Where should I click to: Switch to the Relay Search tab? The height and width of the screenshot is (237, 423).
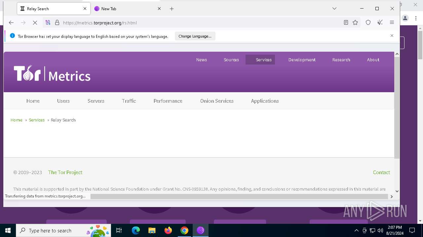point(54,9)
